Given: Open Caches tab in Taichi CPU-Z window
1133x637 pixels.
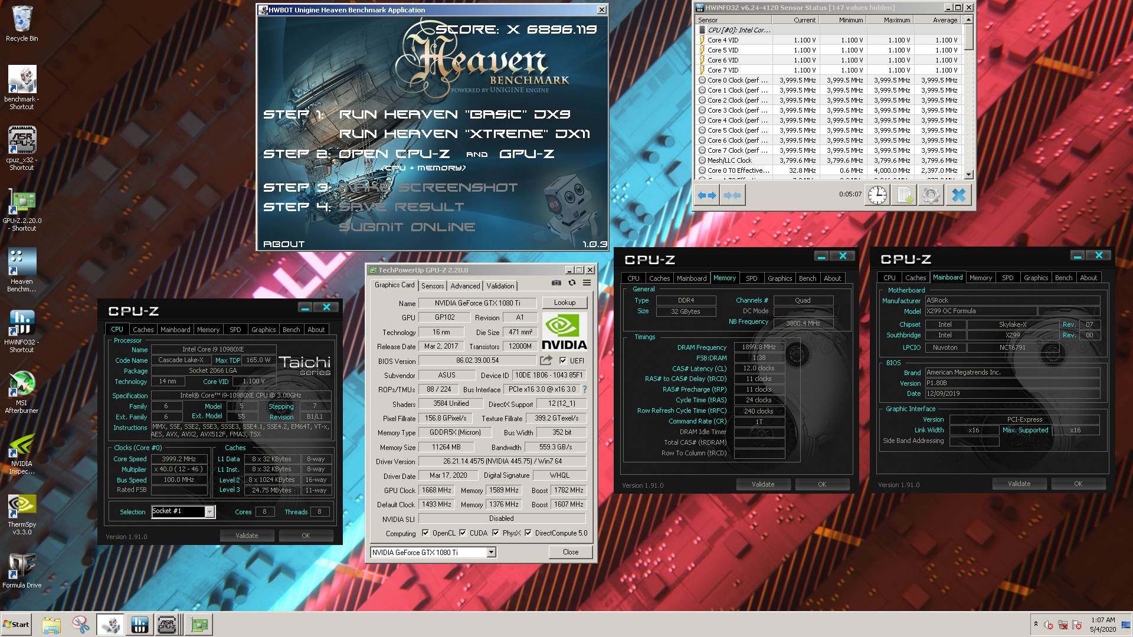Looking at the screenshot, I should coord(143,330).
